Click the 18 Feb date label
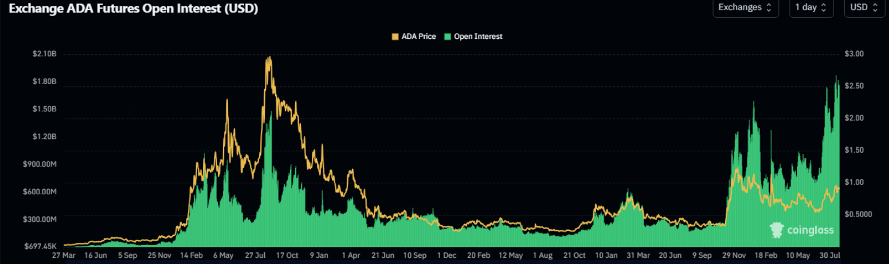889x264 pixels. 766,256
